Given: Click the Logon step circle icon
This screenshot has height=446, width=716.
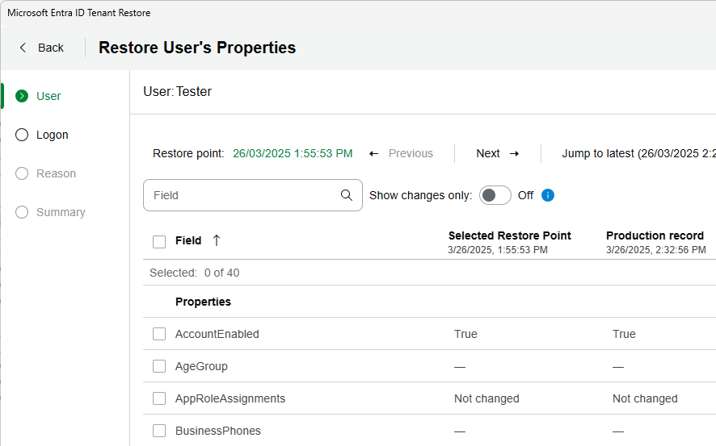Looking at the screenshot, I should pos(22,135).
